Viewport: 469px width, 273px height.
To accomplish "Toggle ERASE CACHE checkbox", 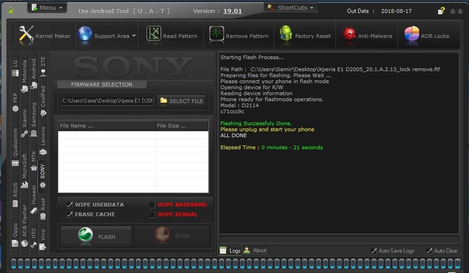I will coord(70,214).
